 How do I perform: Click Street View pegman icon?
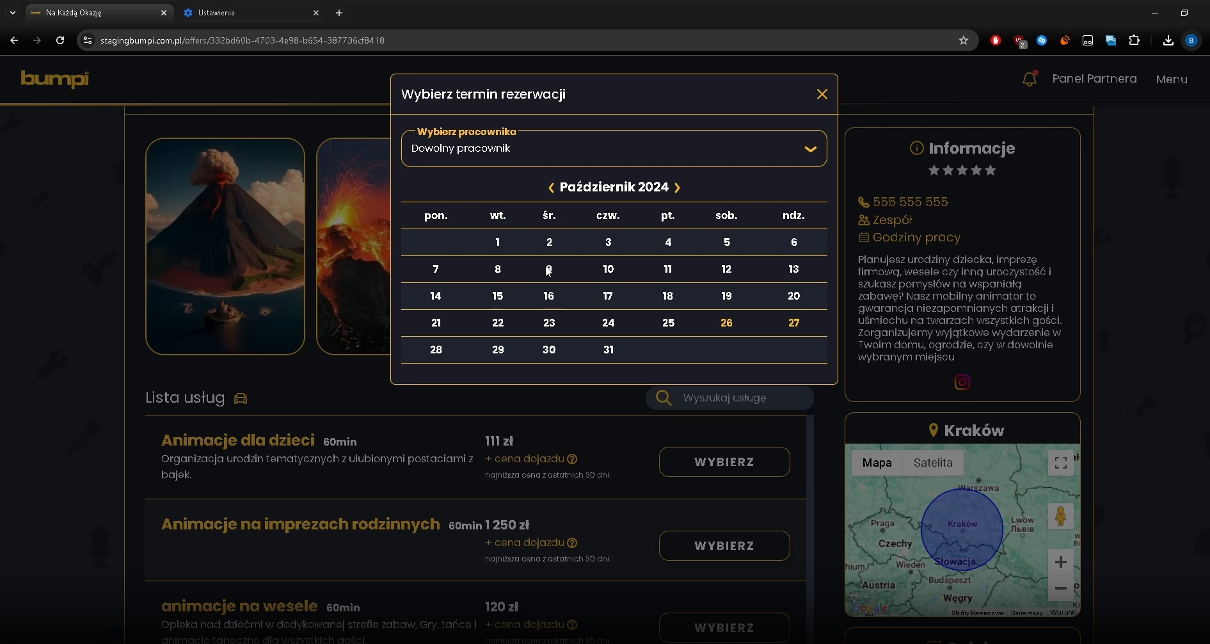coord(1060,516)
